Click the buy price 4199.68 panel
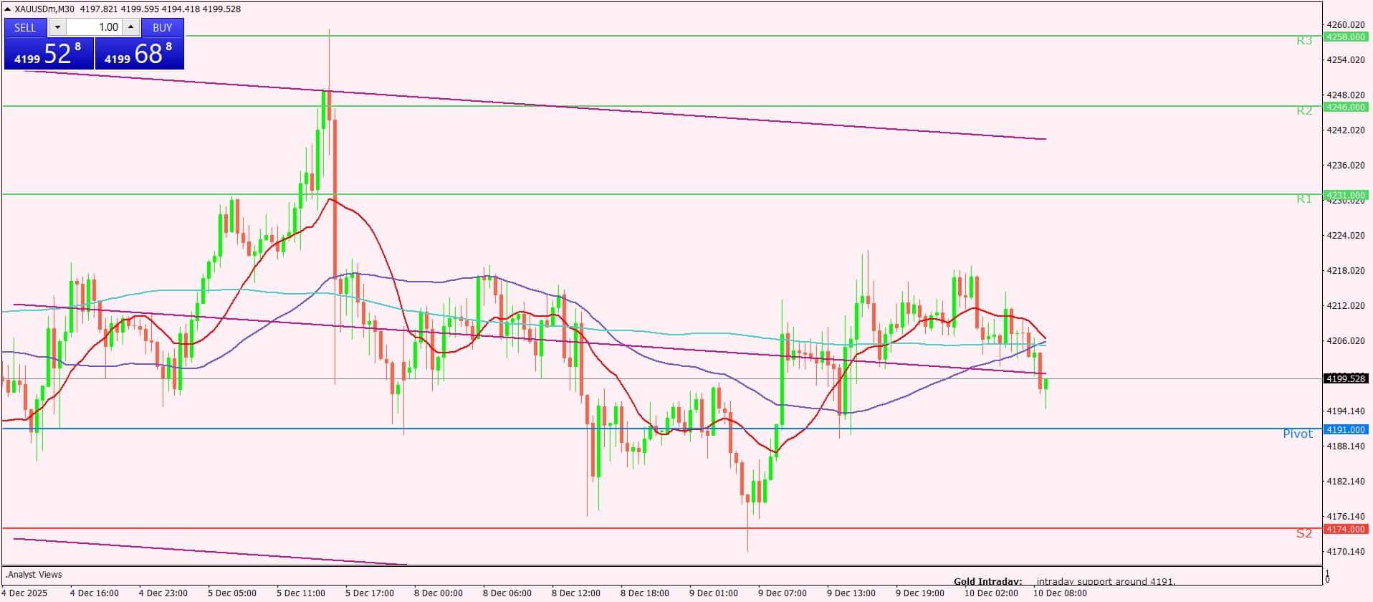1373x602 pixels. (x=140, y=54)
